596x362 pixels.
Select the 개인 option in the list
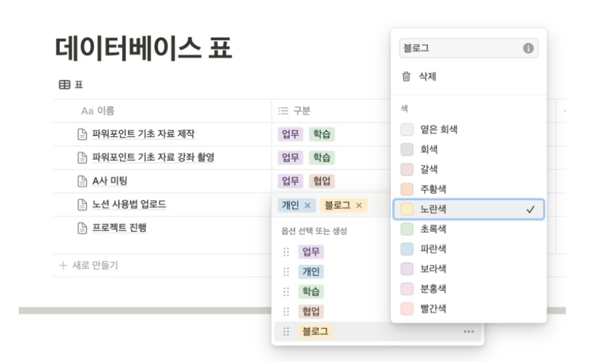[311, 271]
